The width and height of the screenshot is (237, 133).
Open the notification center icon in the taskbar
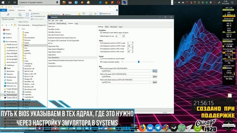pos(232,2)
